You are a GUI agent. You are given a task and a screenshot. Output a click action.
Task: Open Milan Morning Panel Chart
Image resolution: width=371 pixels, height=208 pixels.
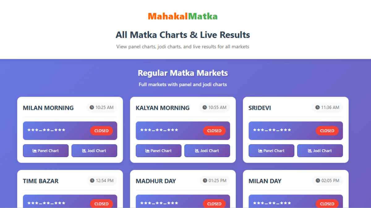[x=46, y=151]
